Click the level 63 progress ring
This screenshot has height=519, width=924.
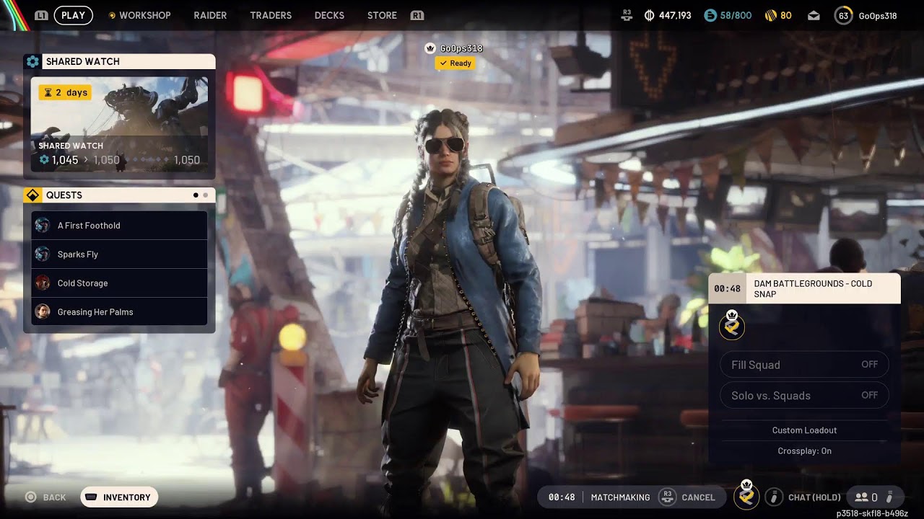843,15
